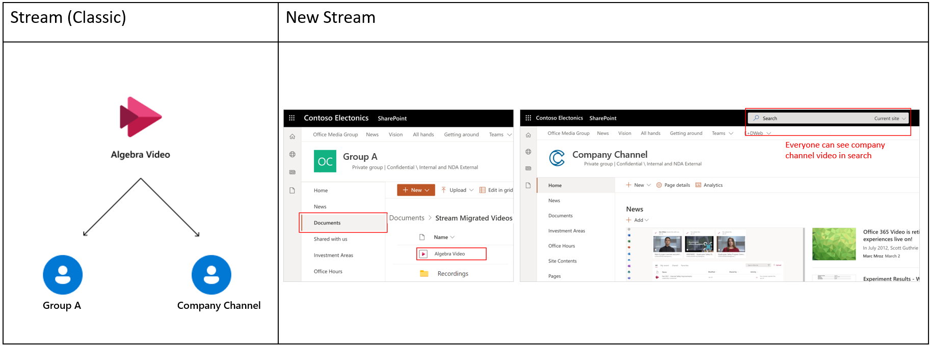The width and height of the screenshot is (931, 346).
Task: Open Experiment Results news headline
Action: pyautogui.click(x=891, y=279)
